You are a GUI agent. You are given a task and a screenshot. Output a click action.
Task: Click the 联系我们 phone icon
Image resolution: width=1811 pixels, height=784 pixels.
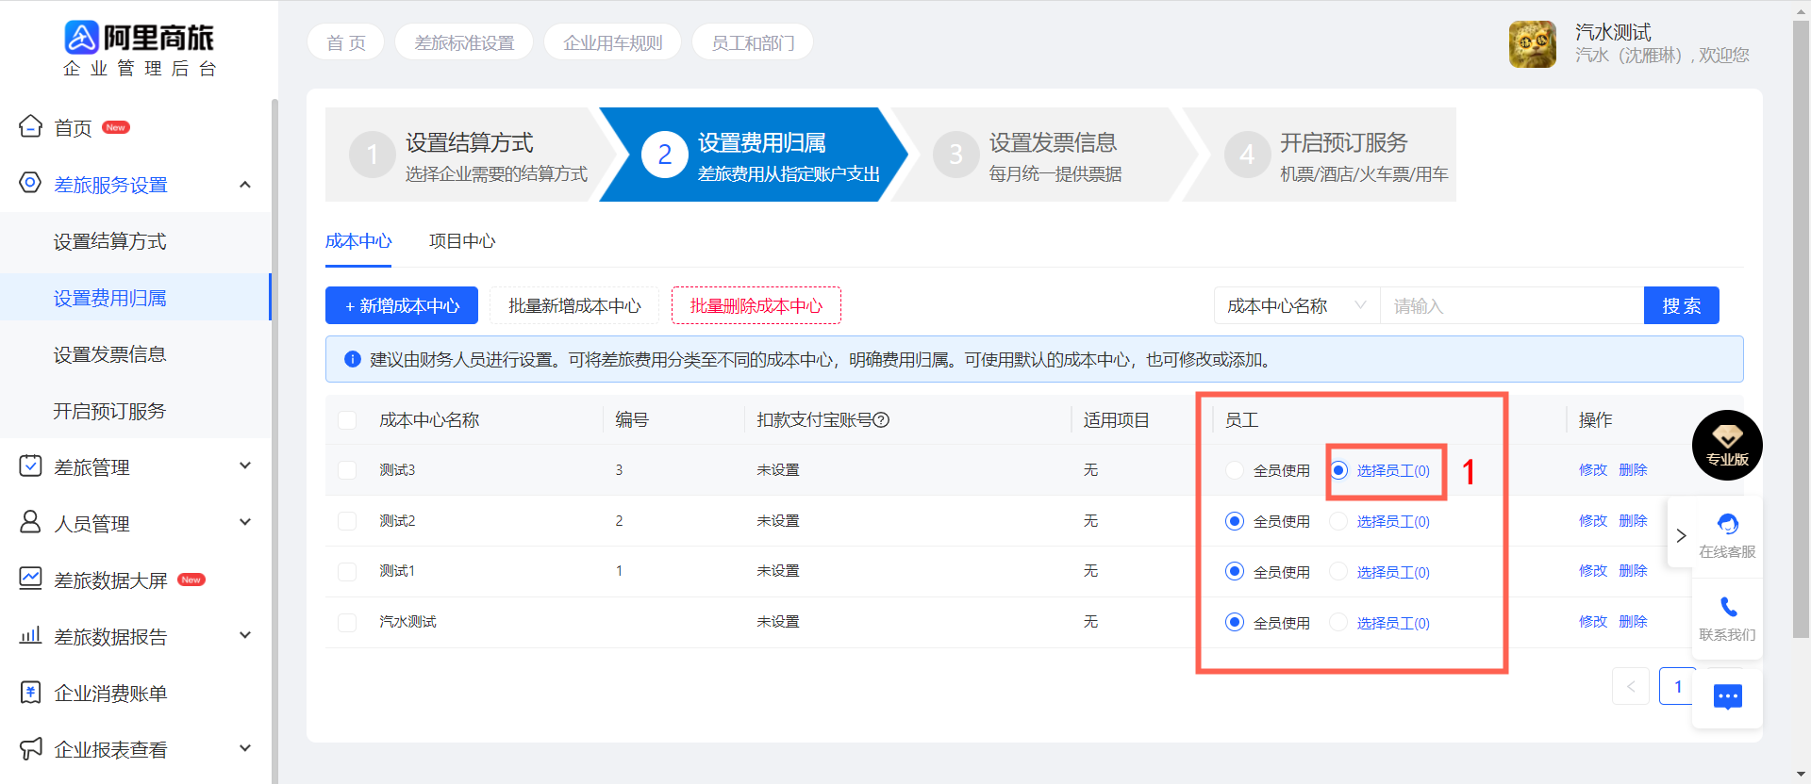click(1728, 607)
